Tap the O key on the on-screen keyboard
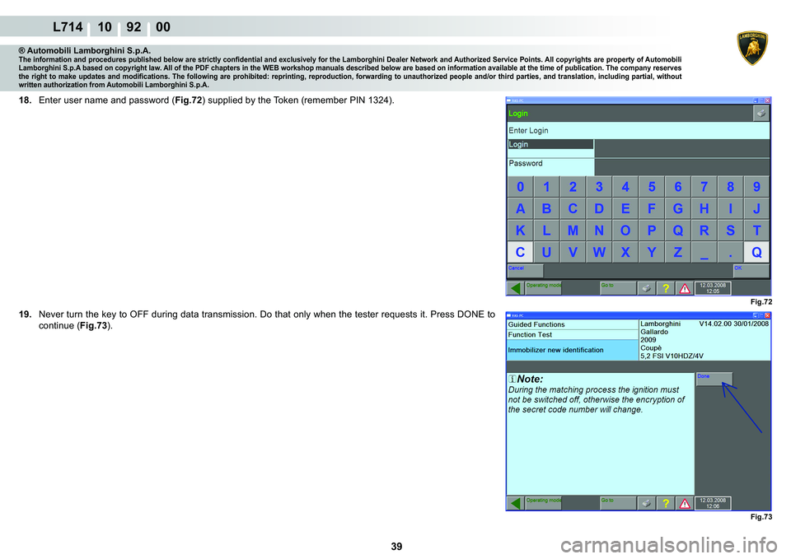Screen dimensions: 791x559 tap(625, 231)
